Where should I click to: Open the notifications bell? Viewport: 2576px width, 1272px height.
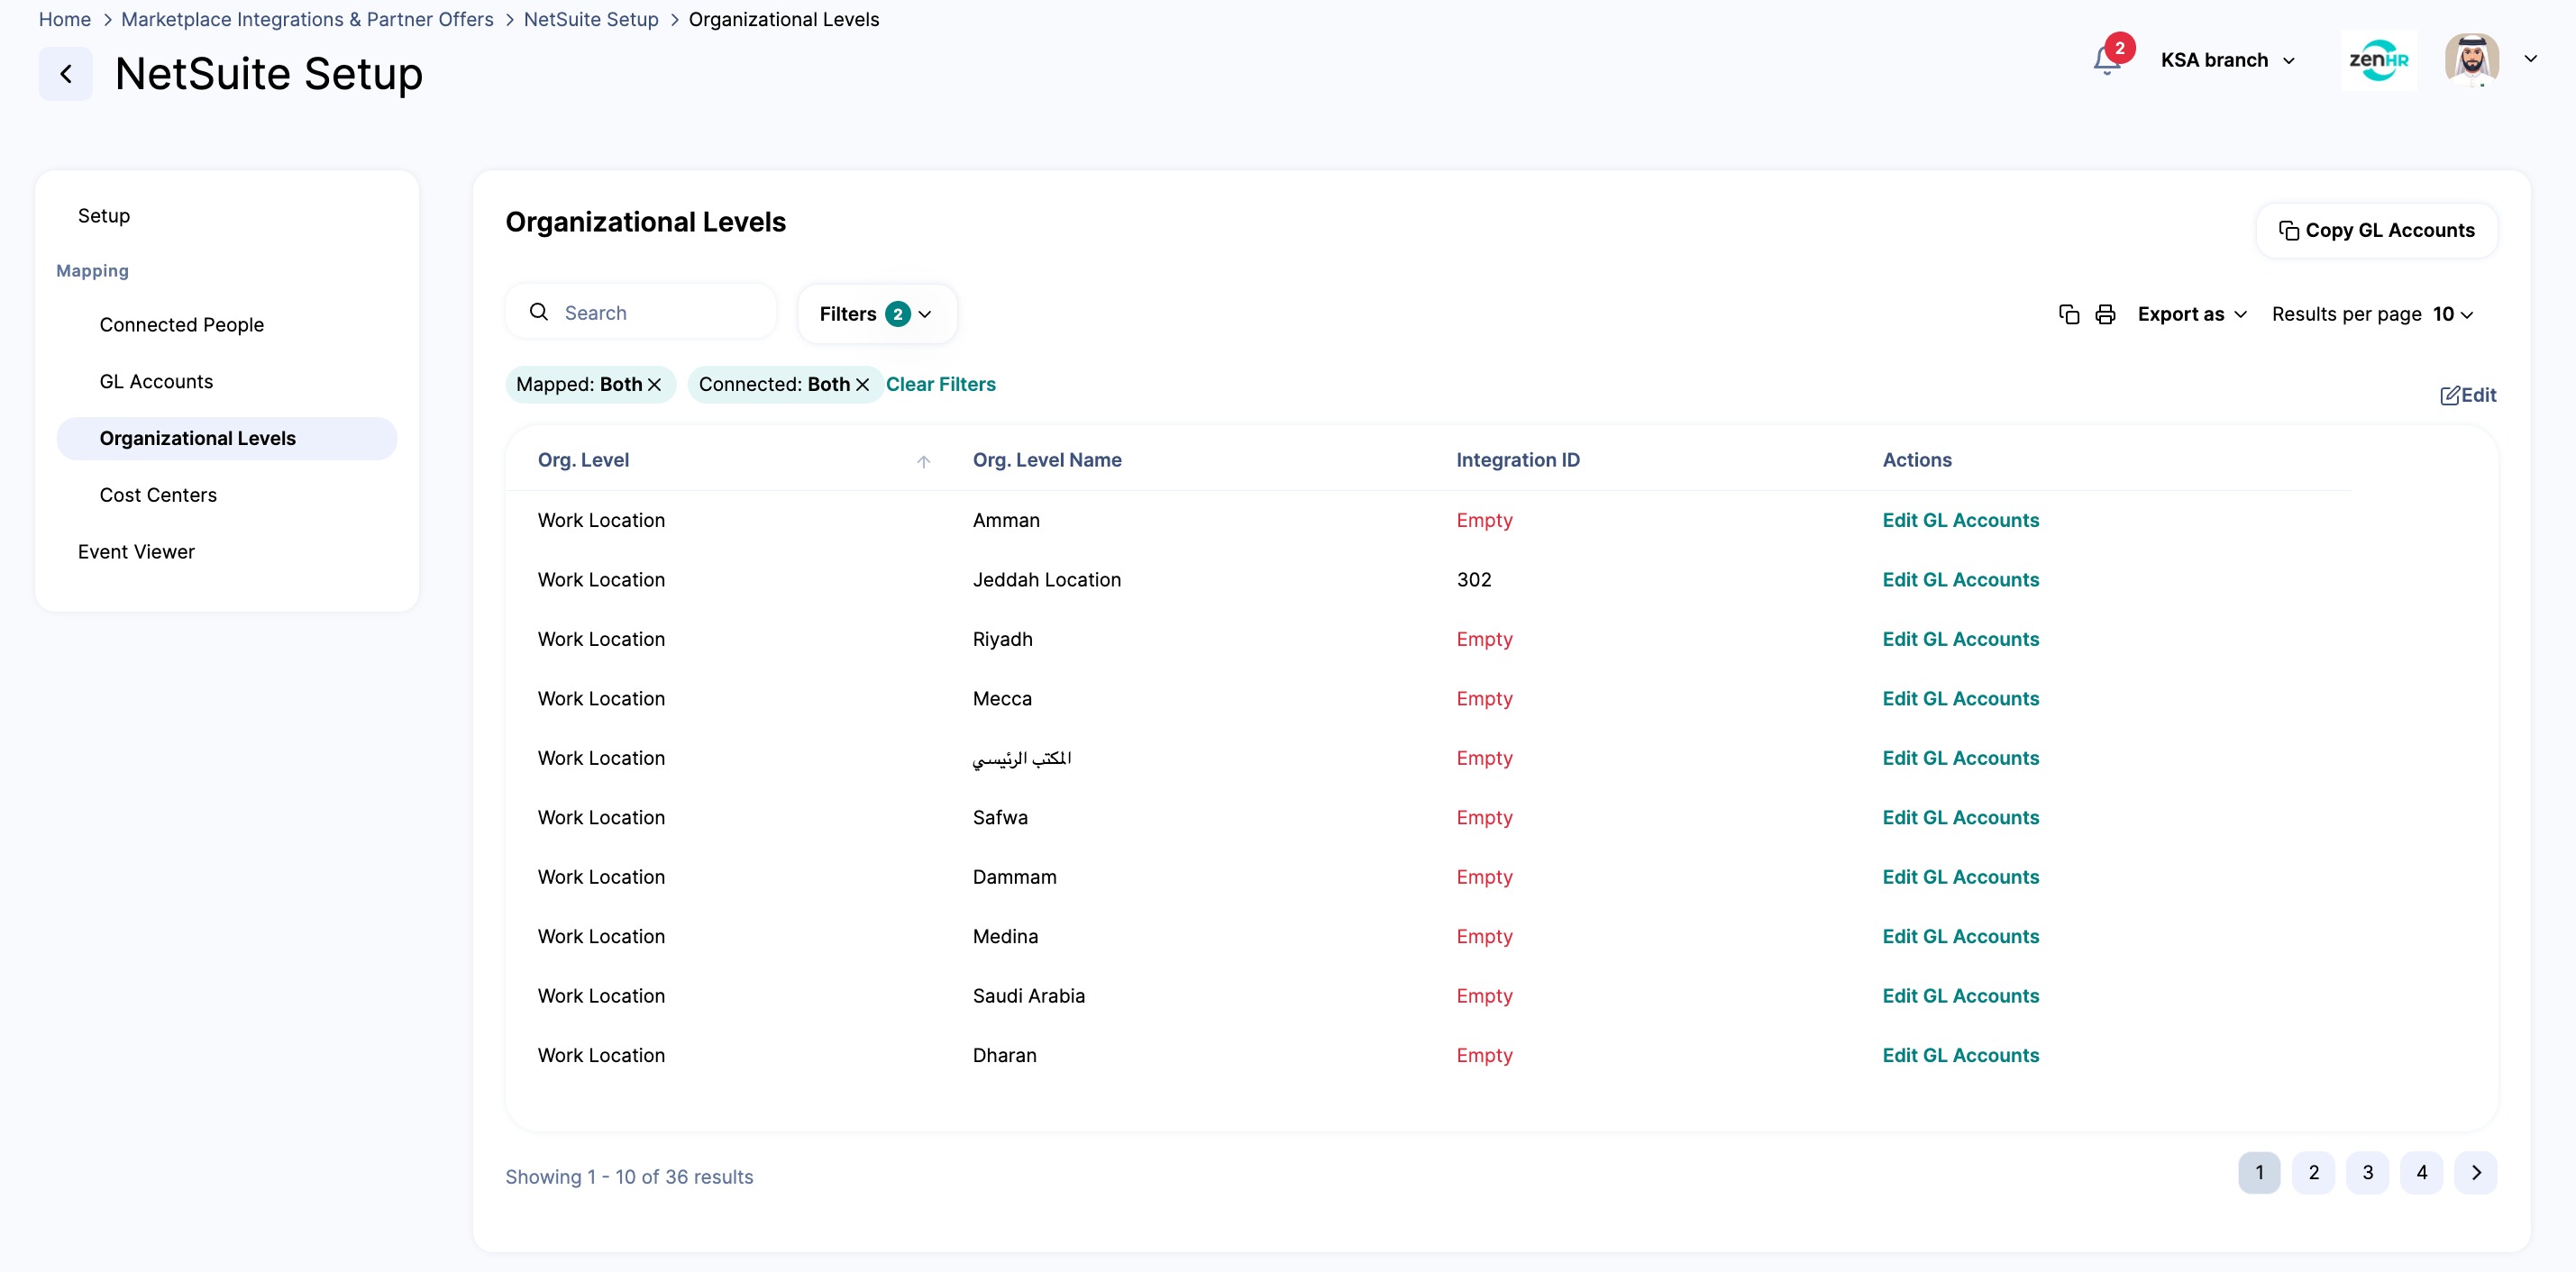pyautogui.click(x=2106, y=61)
